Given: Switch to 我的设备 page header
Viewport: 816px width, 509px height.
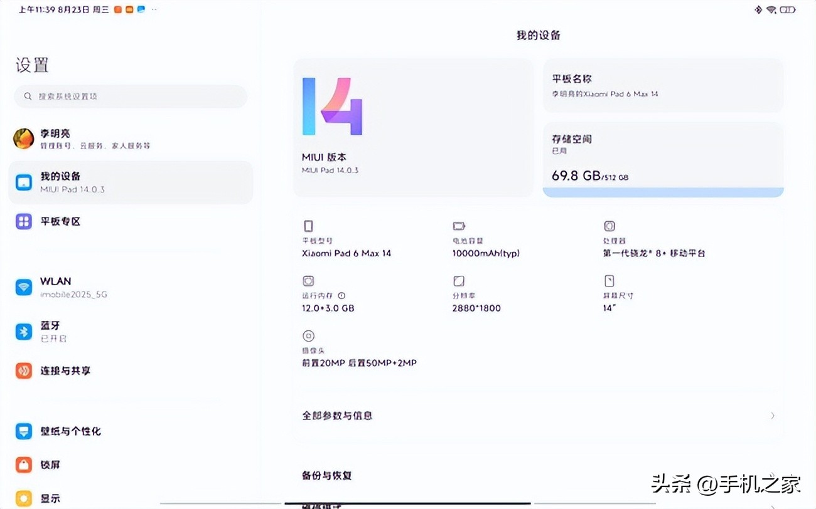Looking at the screenshot, I should pos(539,35).
